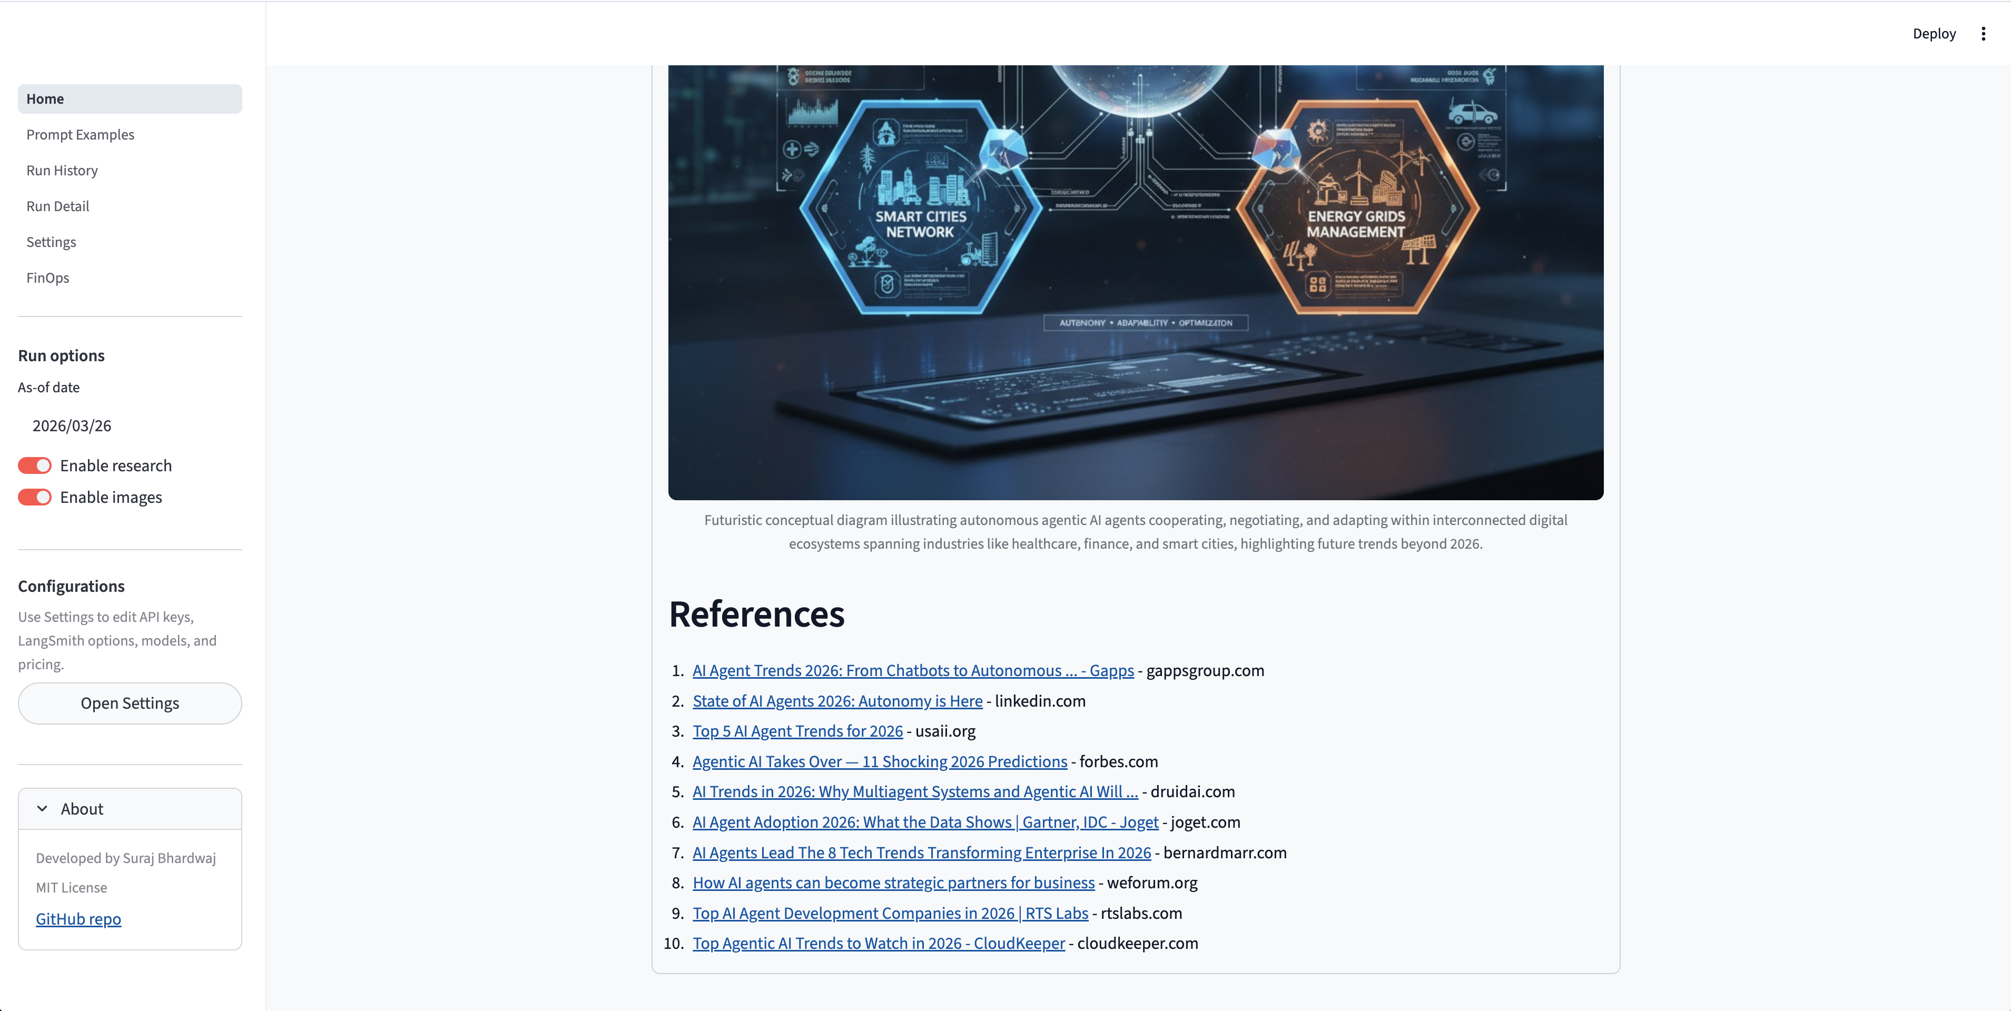Go to the Run Detail page
This screenshot has width=2011, height=1011.
click(58, 206)
